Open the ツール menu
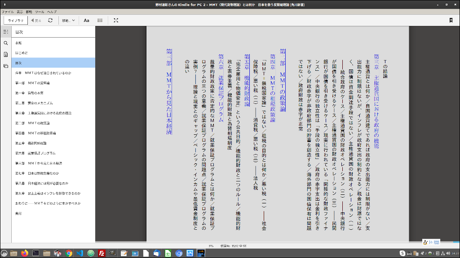 pos(40,12)
